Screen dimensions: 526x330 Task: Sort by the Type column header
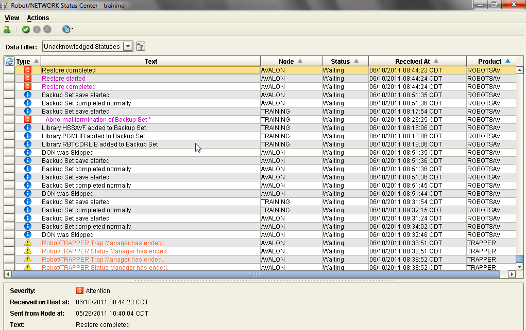tap(27, 61)
